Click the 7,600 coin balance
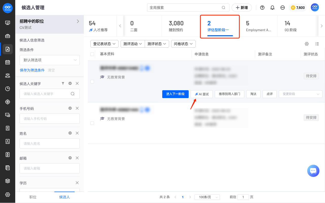 298,8
